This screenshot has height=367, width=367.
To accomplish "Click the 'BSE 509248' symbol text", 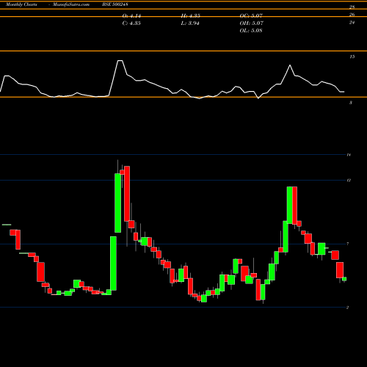I will coord(115,4).
